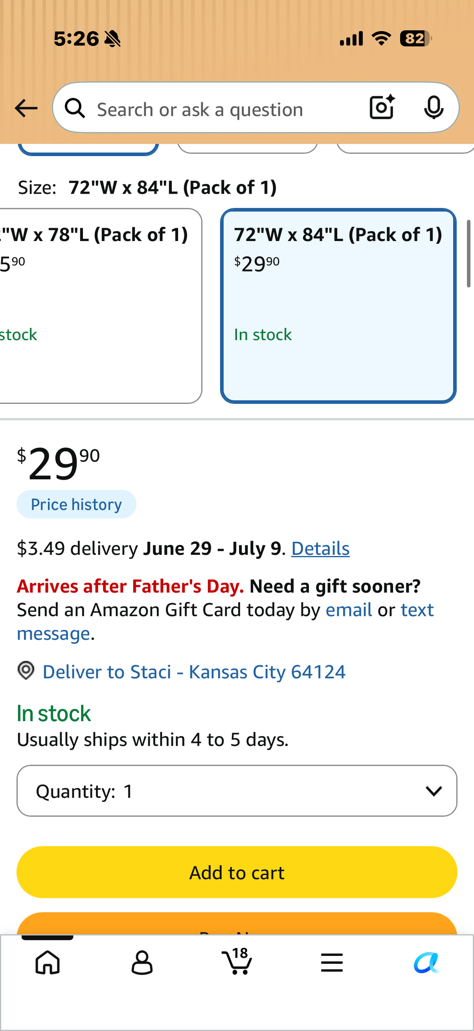Add item to cart
The image size is (474, 1031).
click(237, 873)
